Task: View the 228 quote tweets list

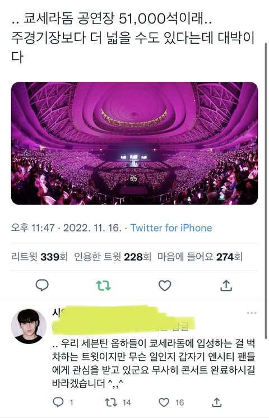Action: click(113, 257)
